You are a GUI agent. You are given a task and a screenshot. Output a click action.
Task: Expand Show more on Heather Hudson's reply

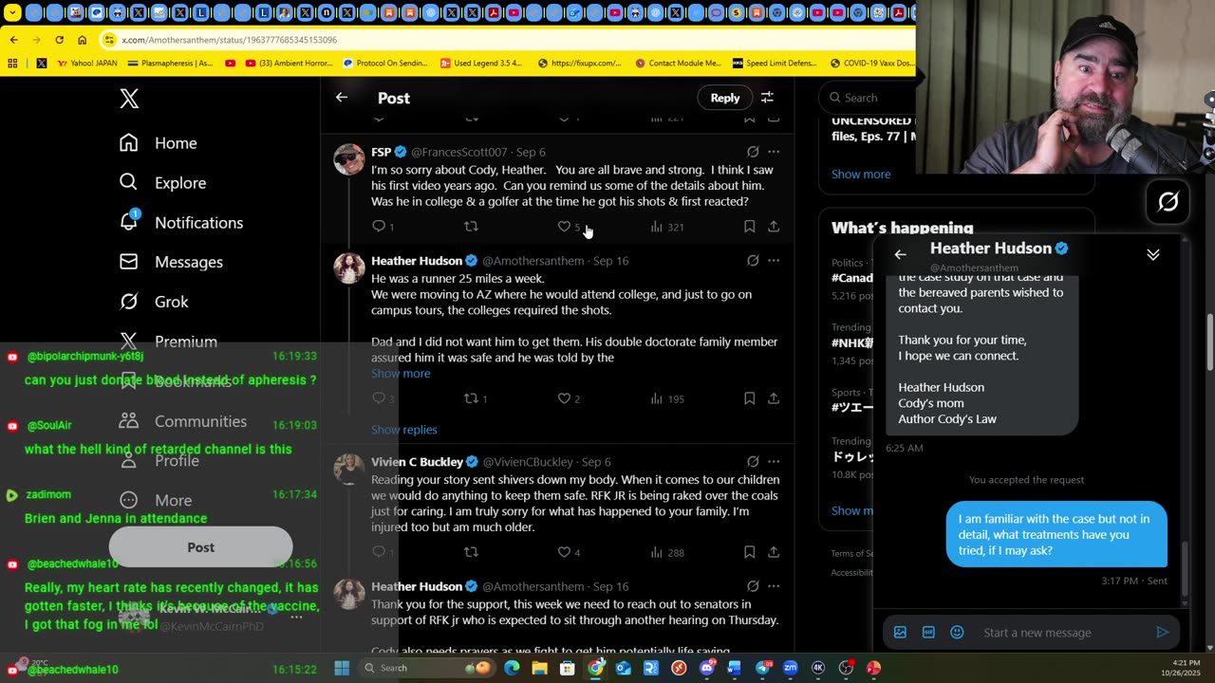(x=401, y=373)
